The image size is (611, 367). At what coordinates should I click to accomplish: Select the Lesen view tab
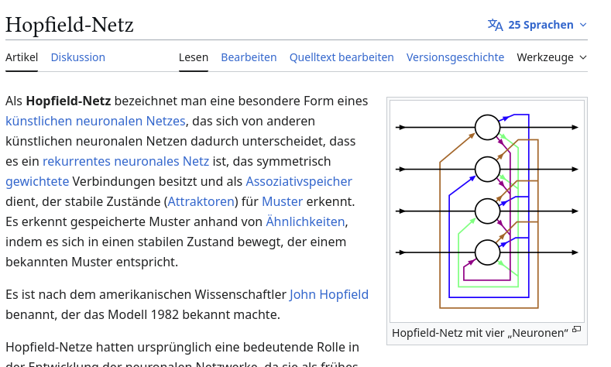tap(194, 57)
